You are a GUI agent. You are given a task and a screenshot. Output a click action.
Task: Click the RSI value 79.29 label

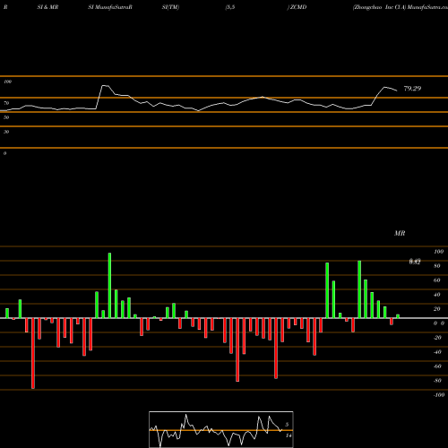pos(412,89)
